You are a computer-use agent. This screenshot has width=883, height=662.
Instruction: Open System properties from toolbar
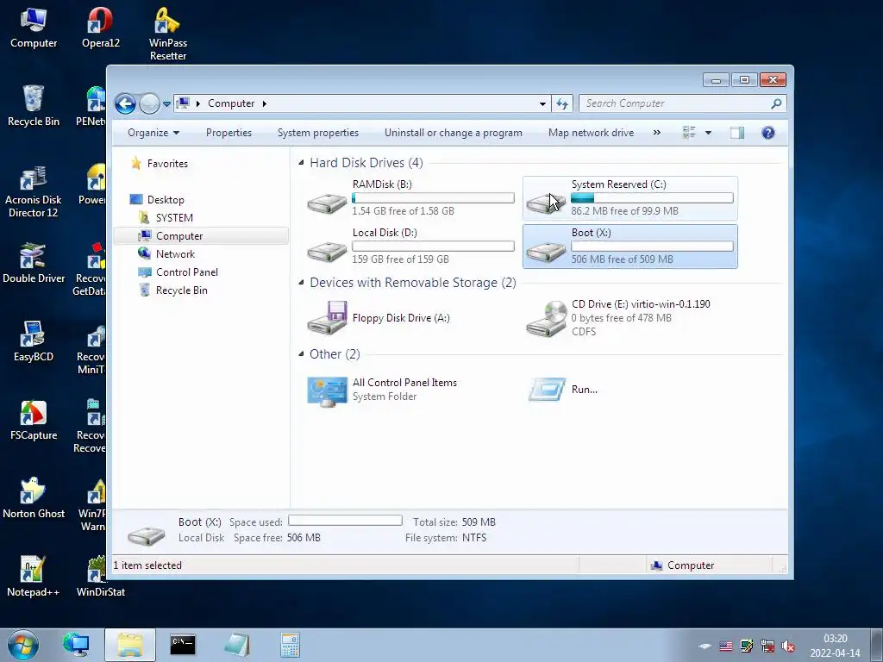[x=318, y=133]
